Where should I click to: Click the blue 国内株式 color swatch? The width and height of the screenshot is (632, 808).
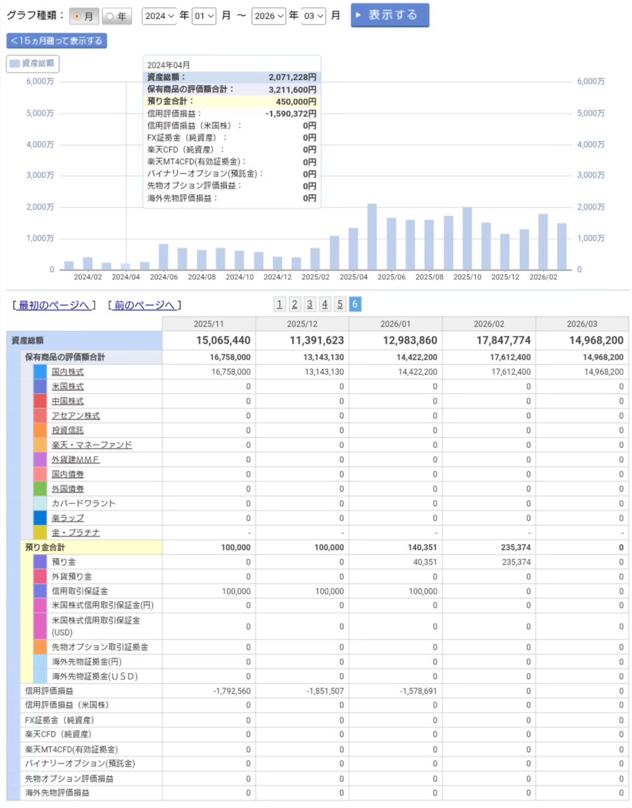pyautogui.click(x=40, y=372)
